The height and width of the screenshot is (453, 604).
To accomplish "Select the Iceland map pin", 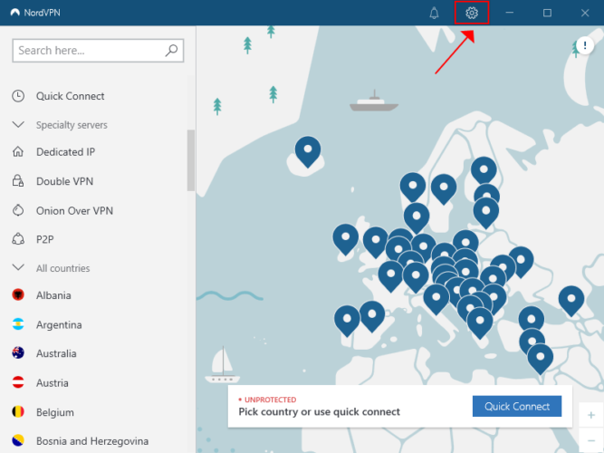I will click(x=308, y=152).
